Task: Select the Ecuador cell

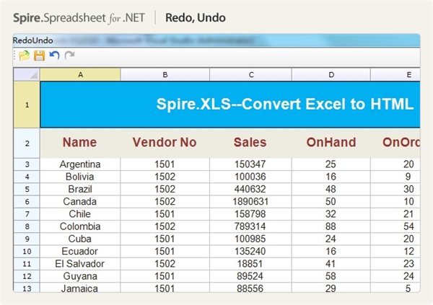Action: [x=80, y=252]
